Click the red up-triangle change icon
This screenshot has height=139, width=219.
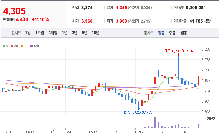tap(17, 19)
